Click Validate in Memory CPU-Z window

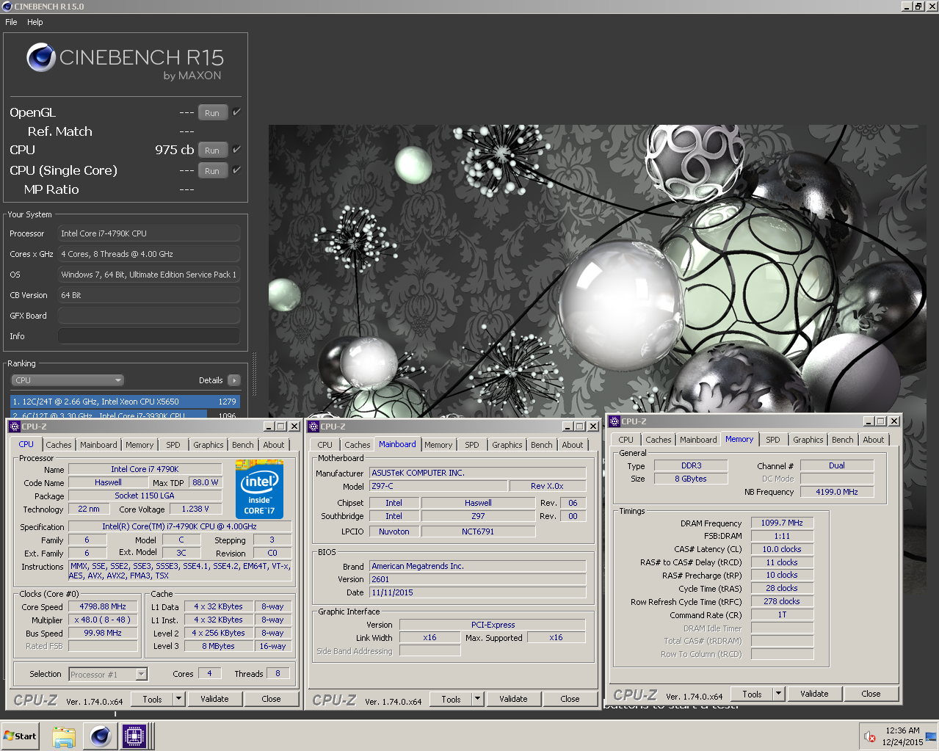point(814,694)
